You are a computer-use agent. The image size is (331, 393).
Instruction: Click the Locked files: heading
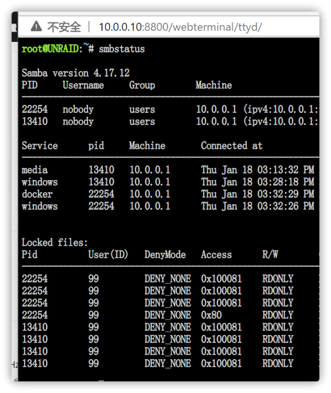coord(54,243)
